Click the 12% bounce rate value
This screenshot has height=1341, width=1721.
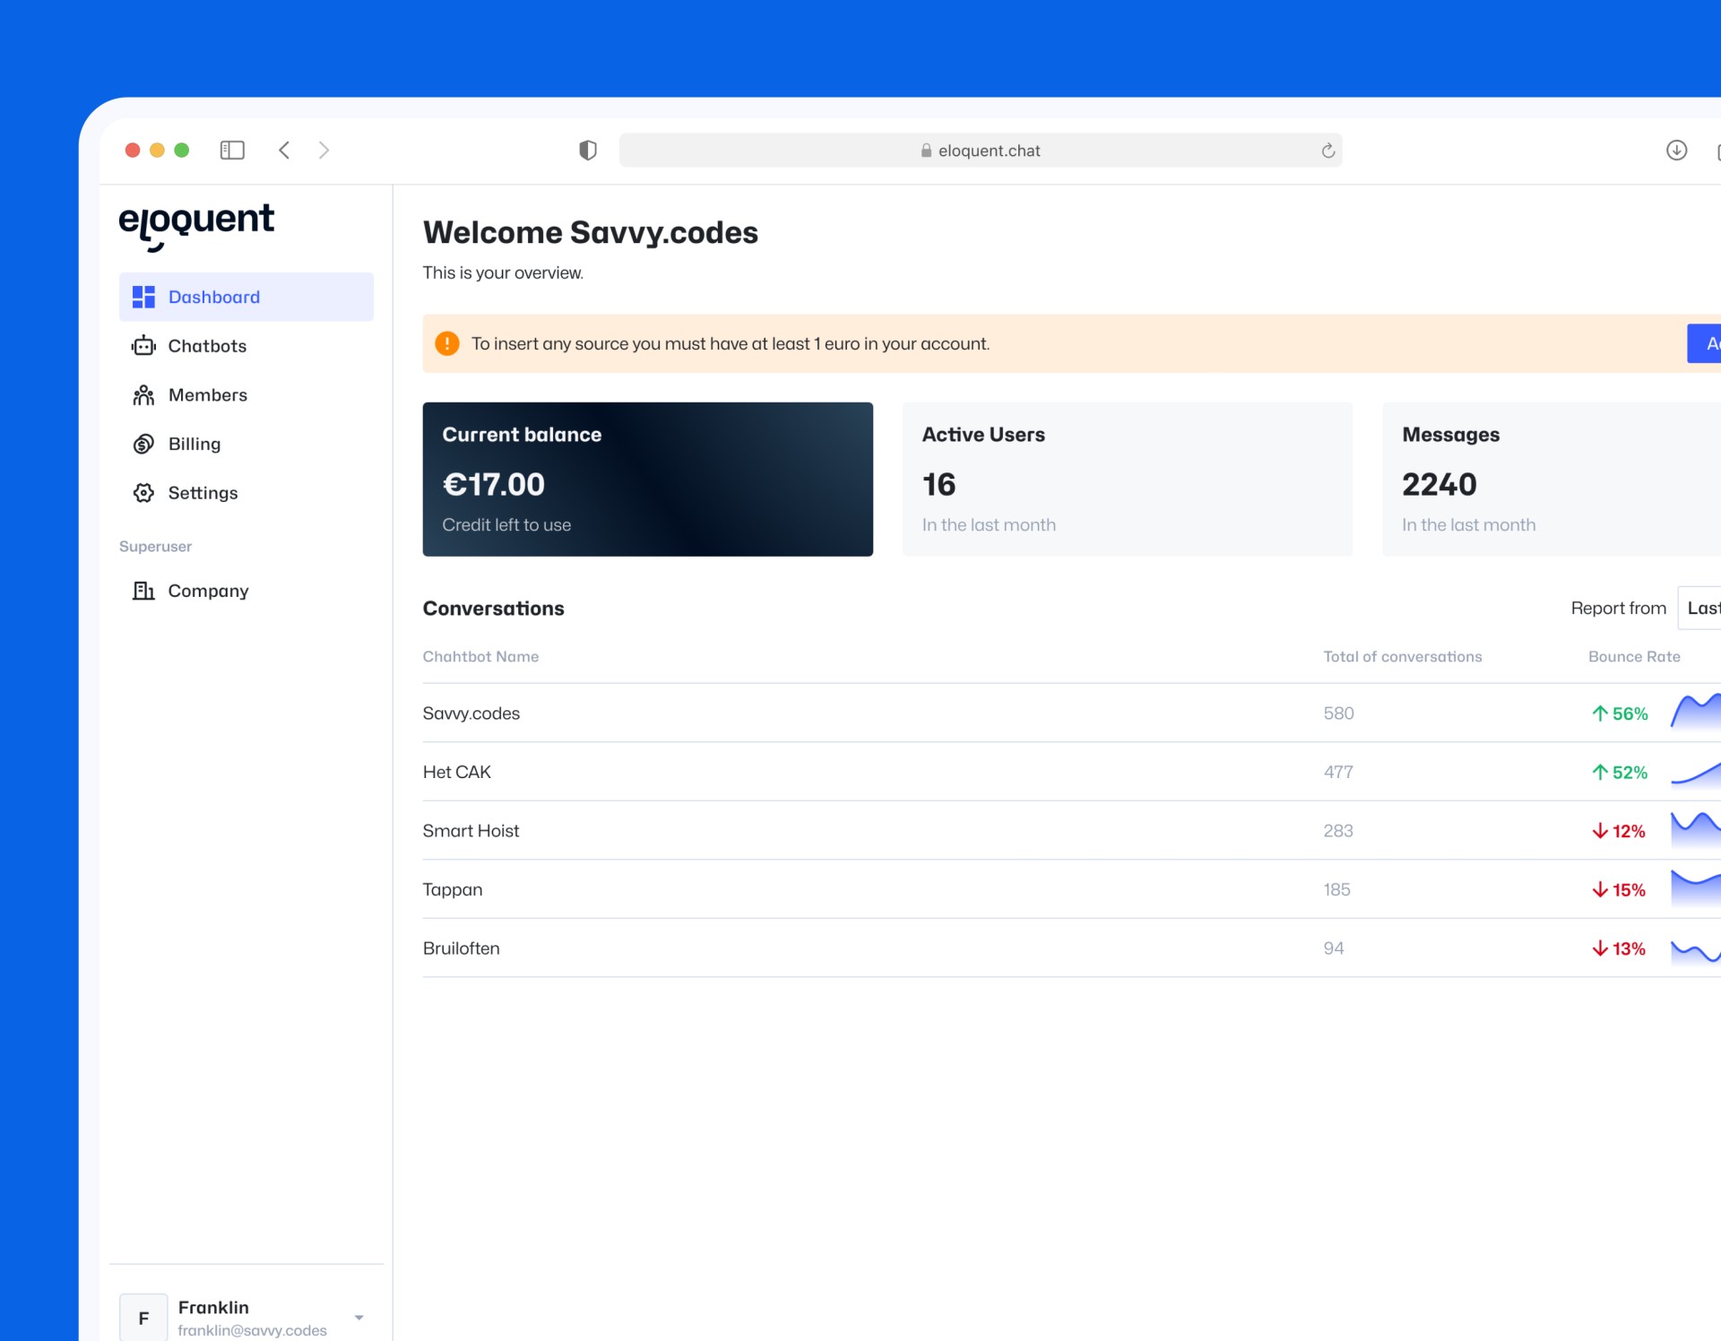click(1629, 832)
